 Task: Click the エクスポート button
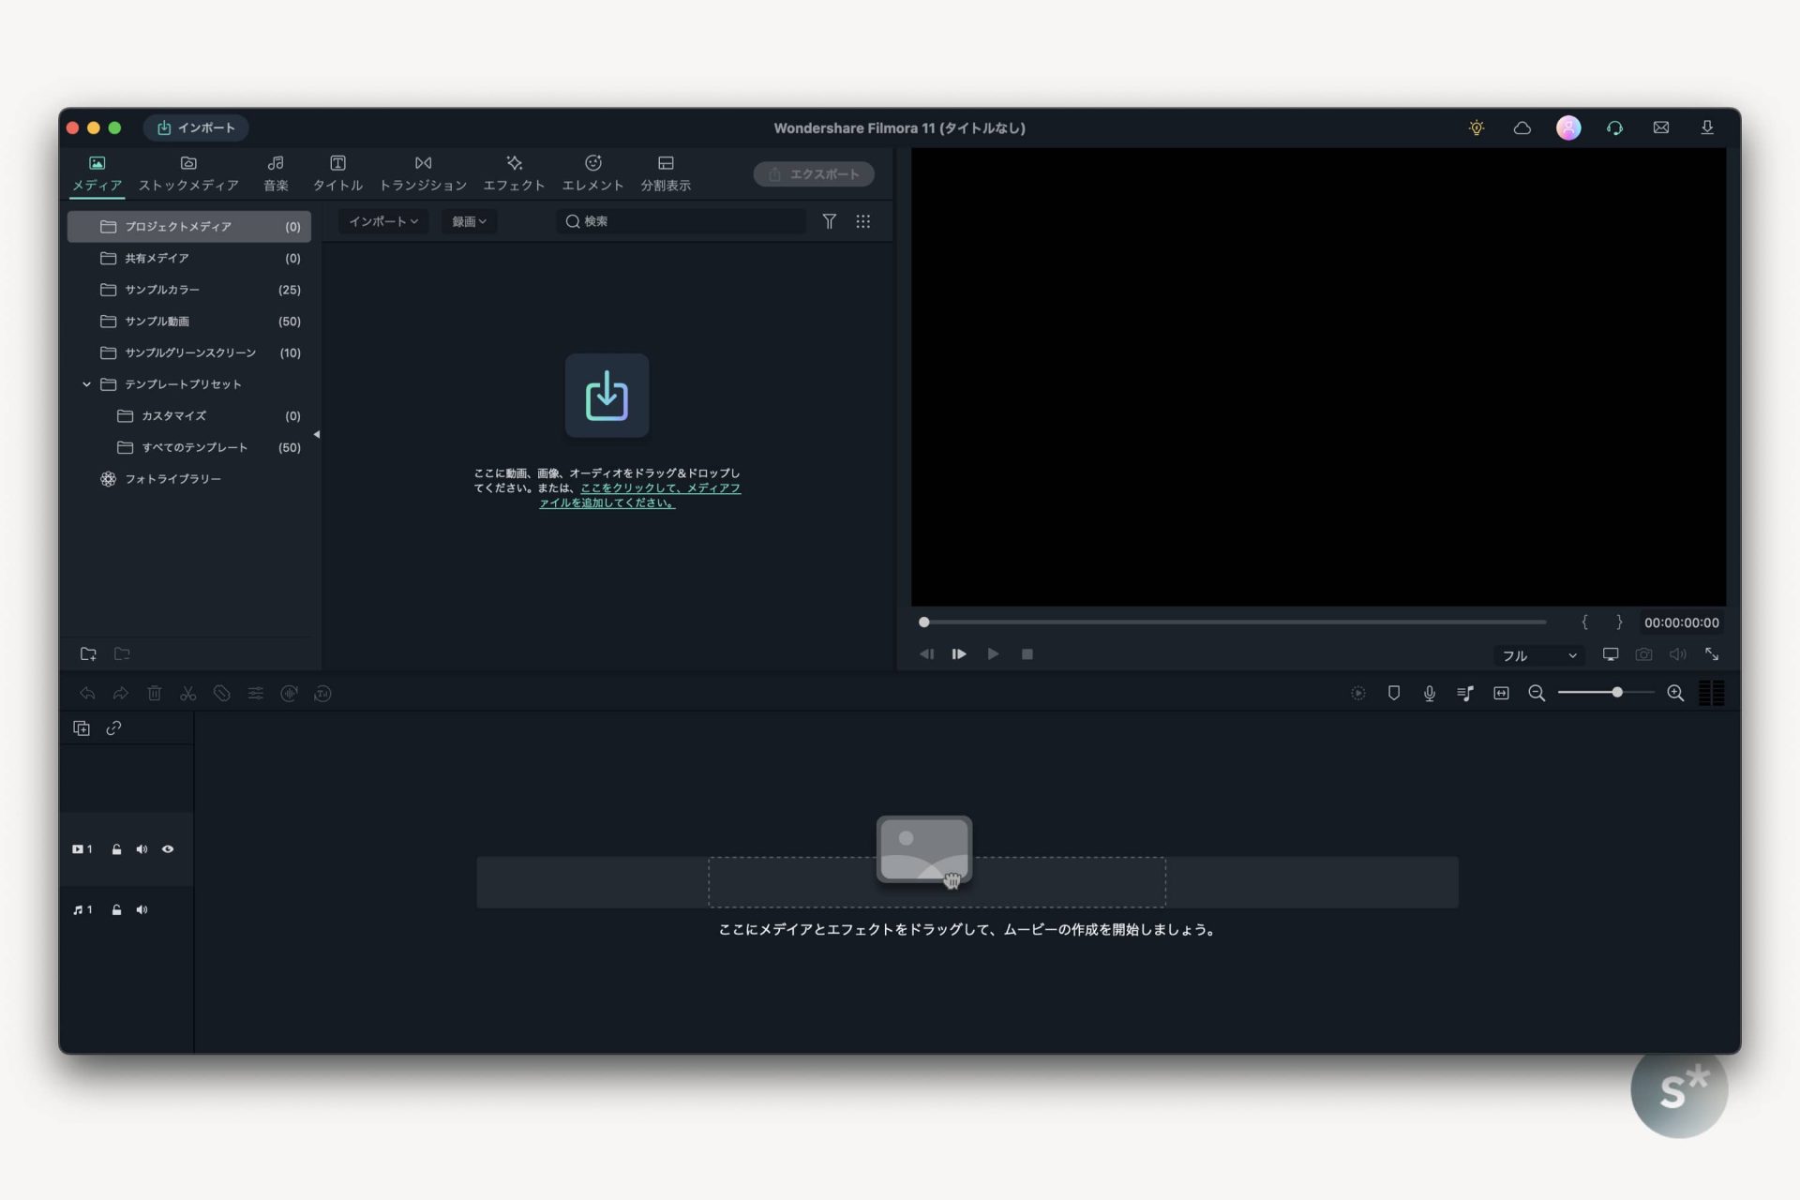(x=814, y=174)
